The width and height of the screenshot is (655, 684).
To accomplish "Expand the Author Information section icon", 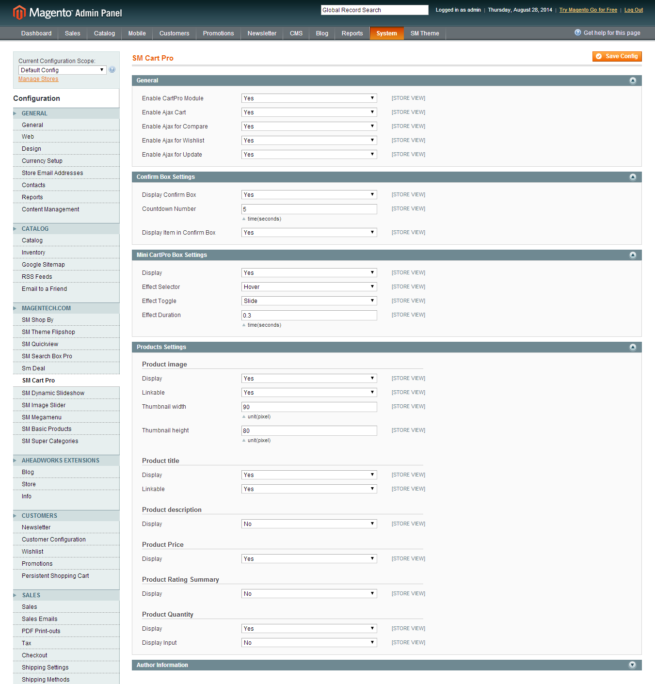I will coord(633,665).
